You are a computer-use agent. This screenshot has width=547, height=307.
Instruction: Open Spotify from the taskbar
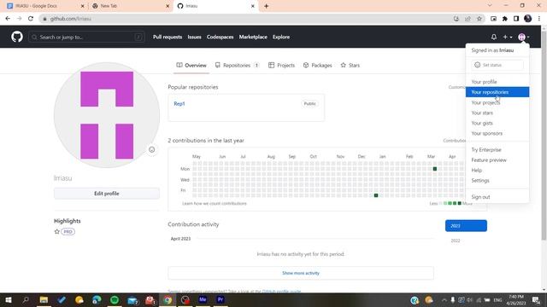(115, 299)
